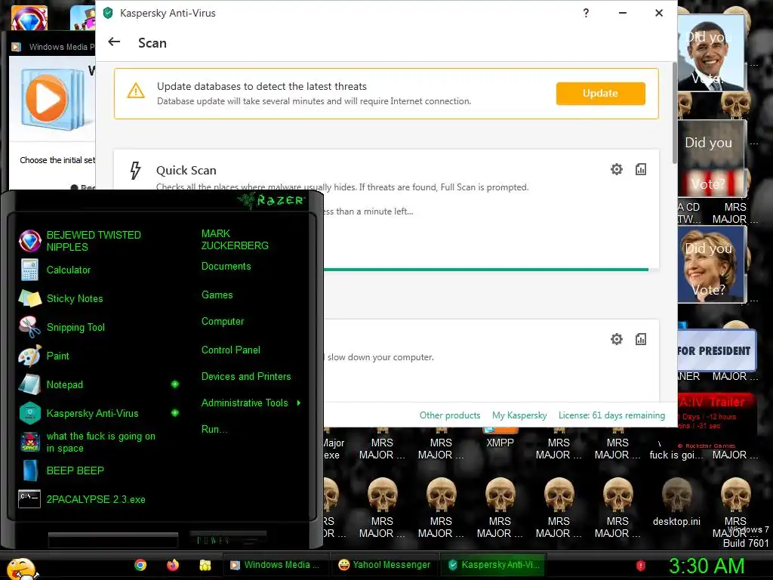Open Kaspersky help question mark
The height and width of the screenshot is (580, 773).
[586, 13]
